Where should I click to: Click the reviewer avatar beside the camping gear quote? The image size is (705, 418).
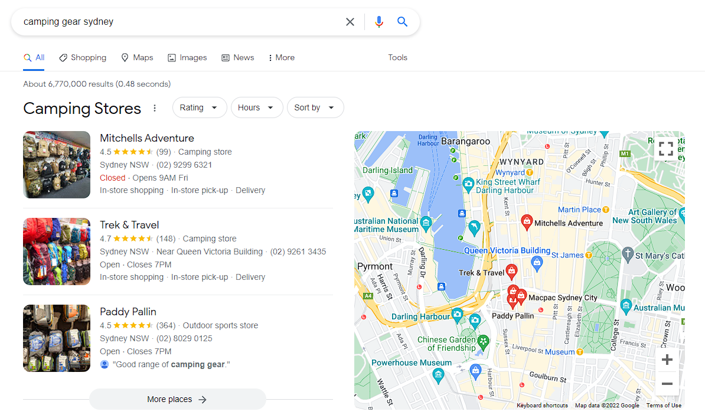104,364
